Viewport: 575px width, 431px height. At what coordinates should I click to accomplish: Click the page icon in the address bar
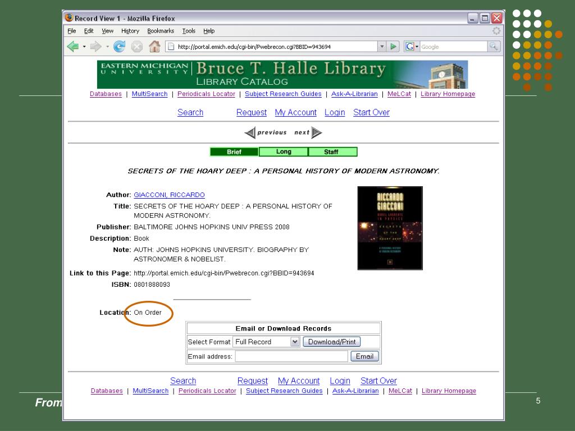(x=171, y=47)
